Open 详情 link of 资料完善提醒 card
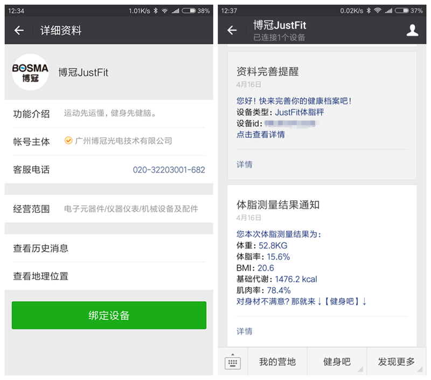Viewport: 431px width, 380px height. (x=245, y=164)
